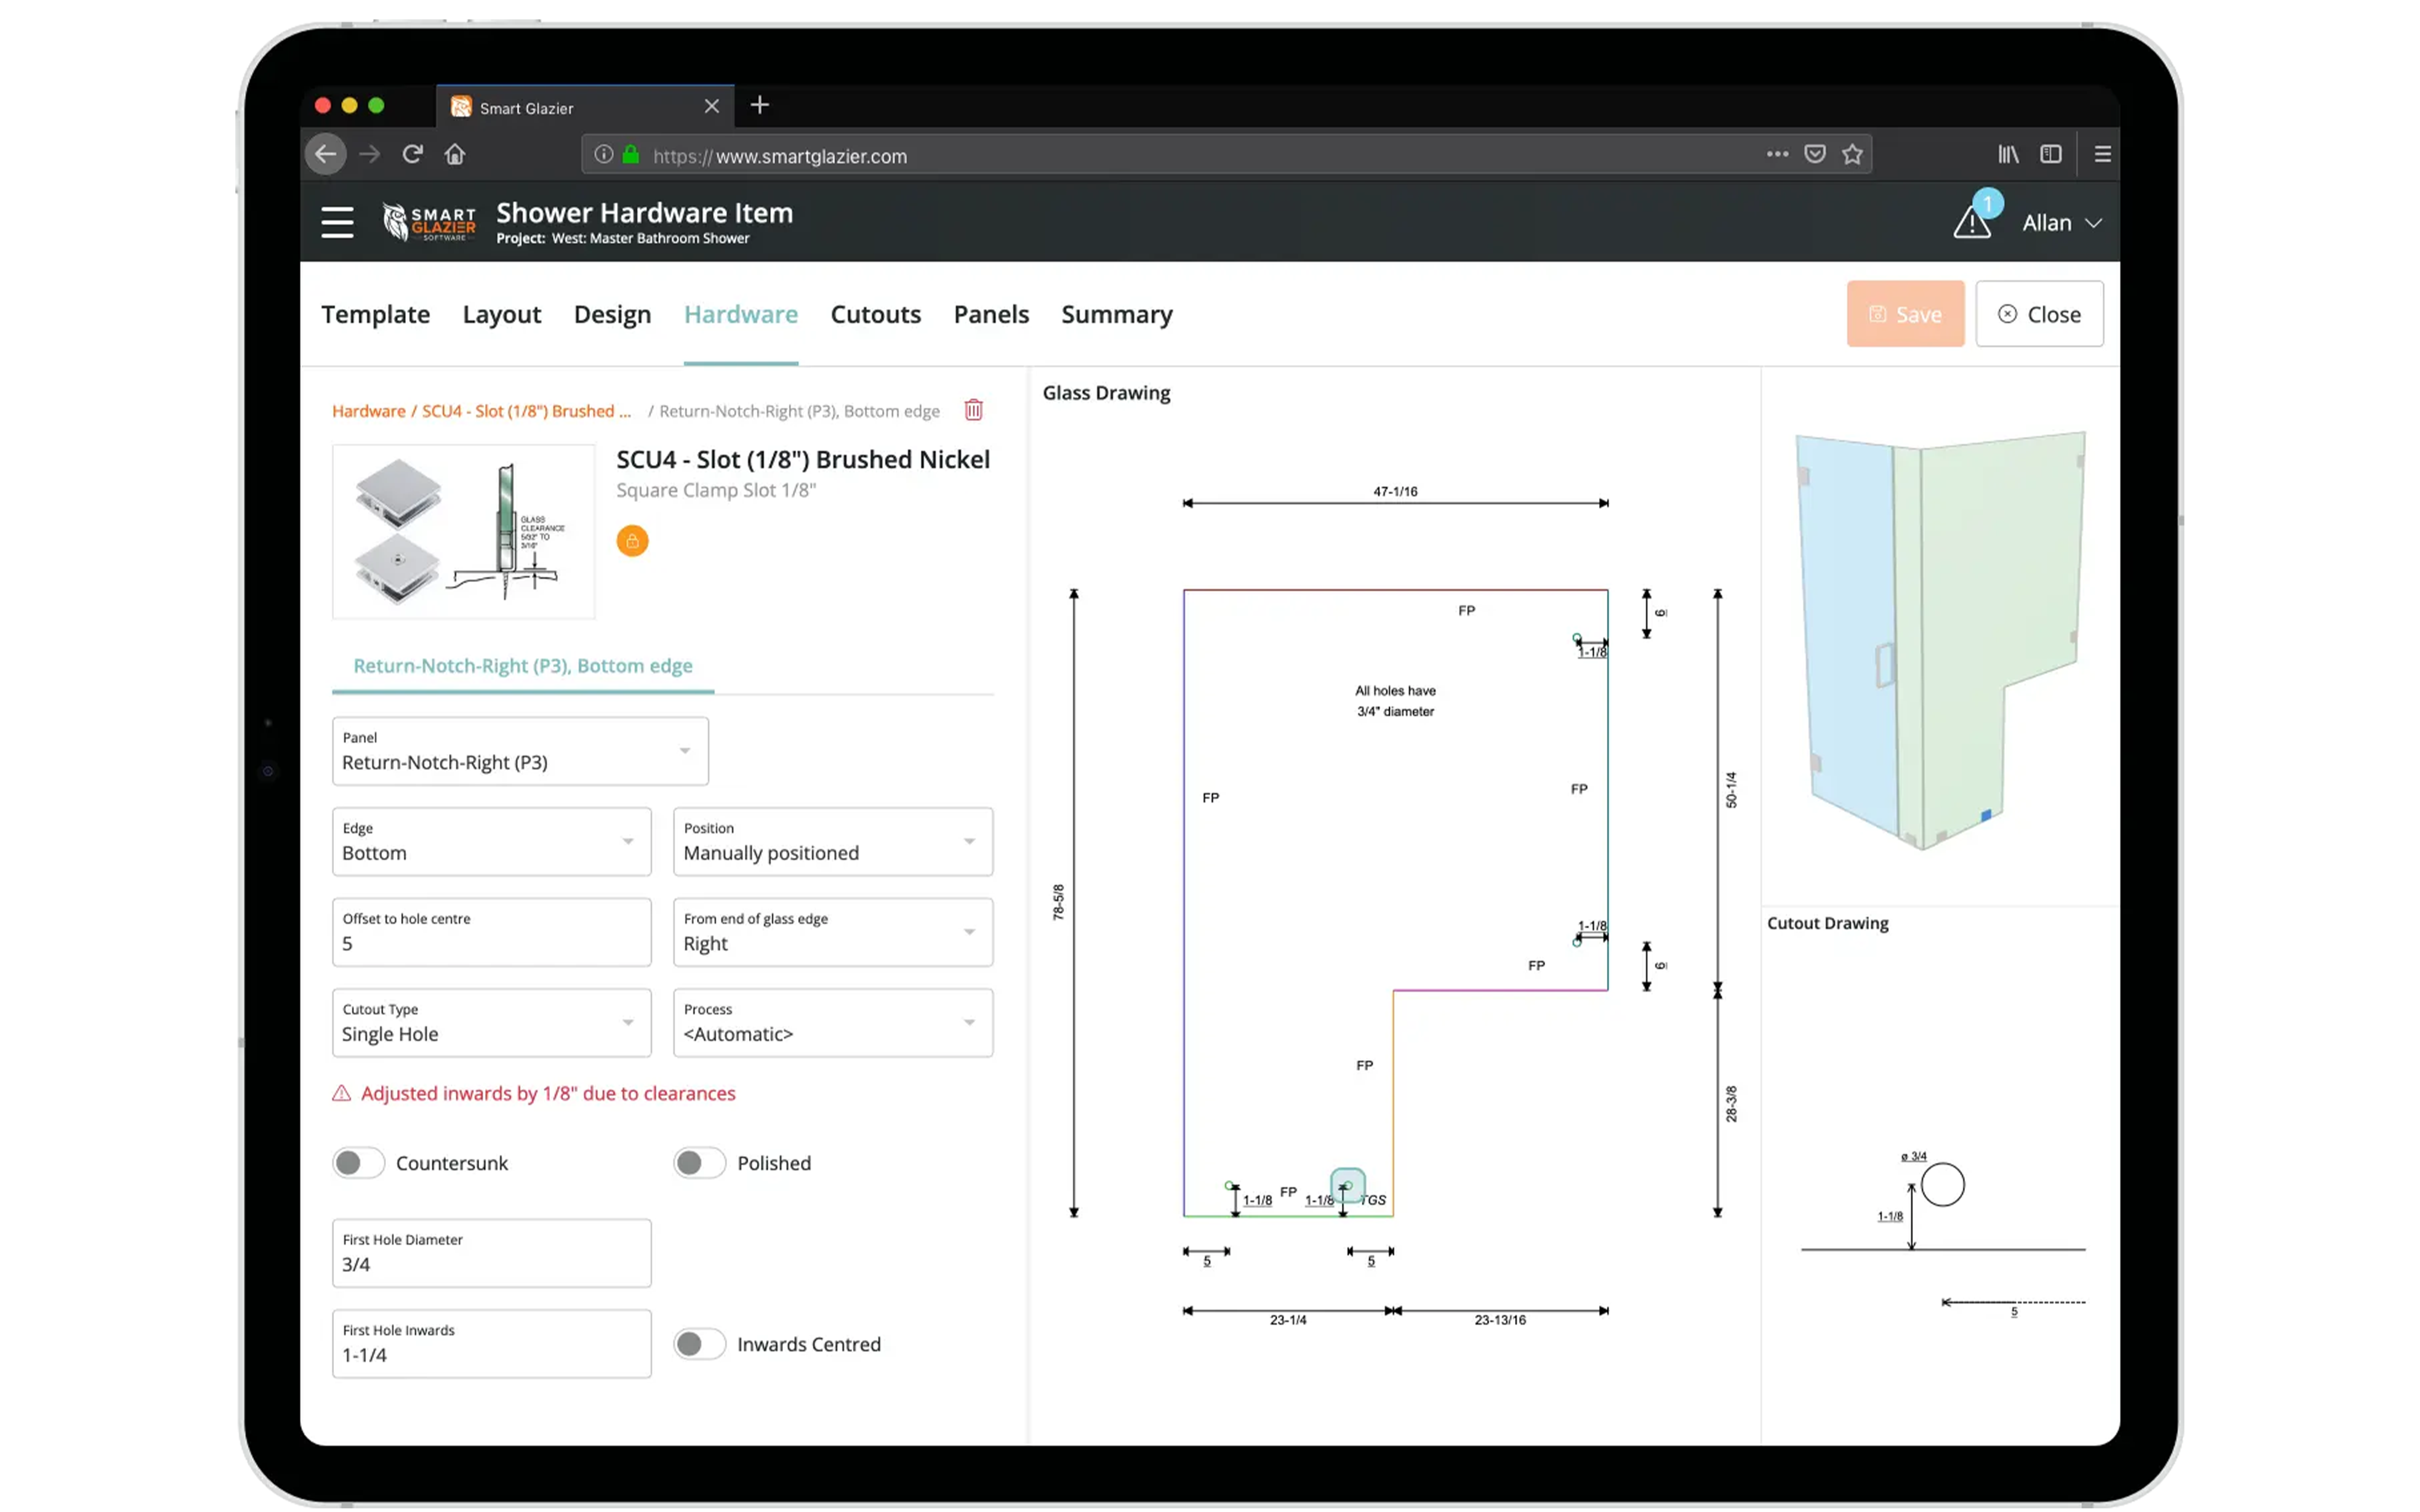Click the browser home icon
The height and width of the screenshot is (1512, 2420).
pyautogui.click(x=455, y=154)
